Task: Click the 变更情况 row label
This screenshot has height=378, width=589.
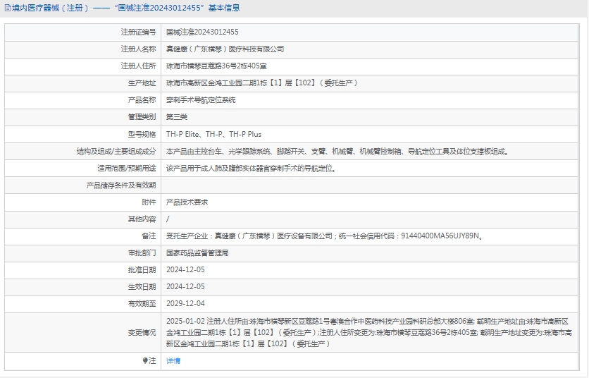Action: [142, 332]
